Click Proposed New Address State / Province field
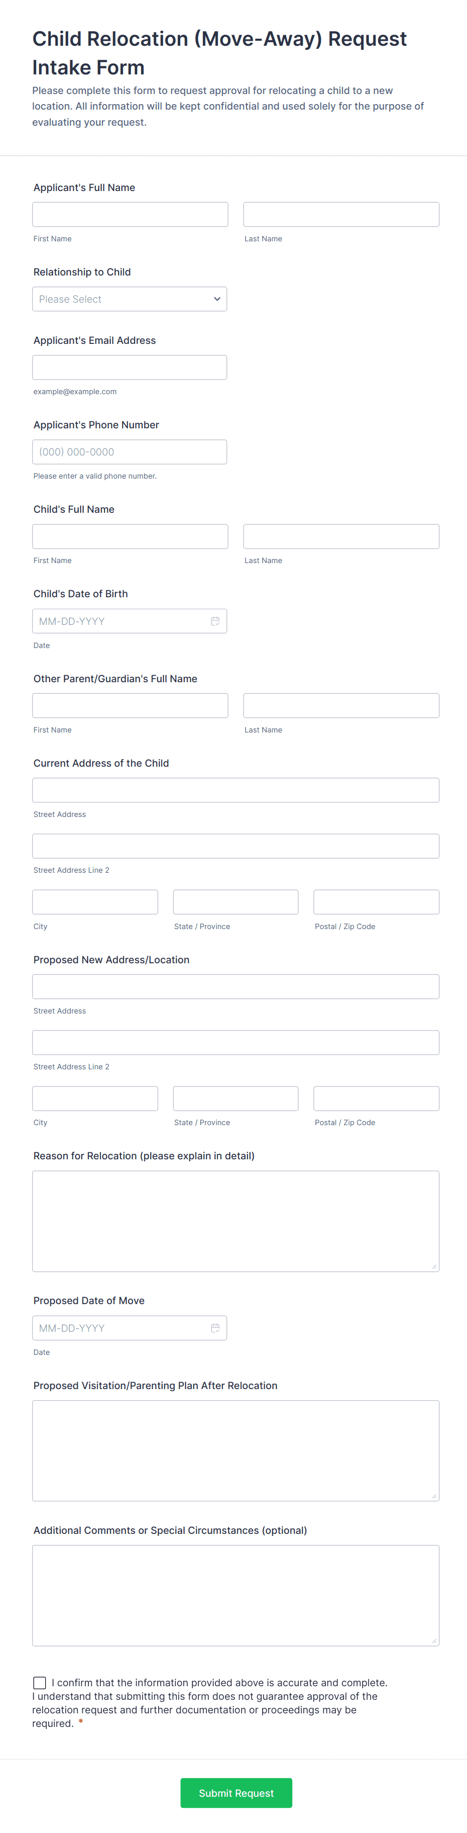The image size is (467, 1833). [x=236, y=1098]
